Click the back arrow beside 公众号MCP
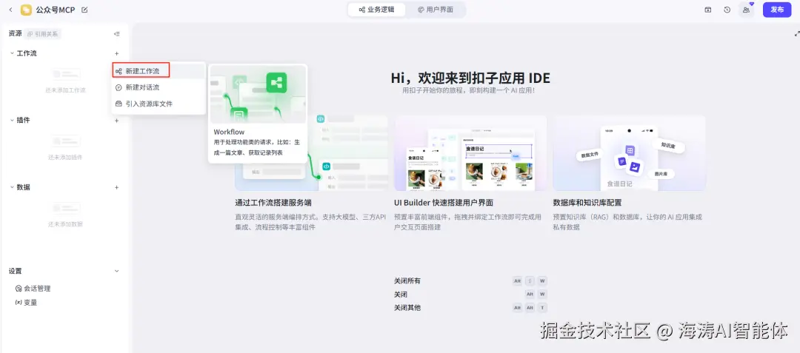 point(10,10)
